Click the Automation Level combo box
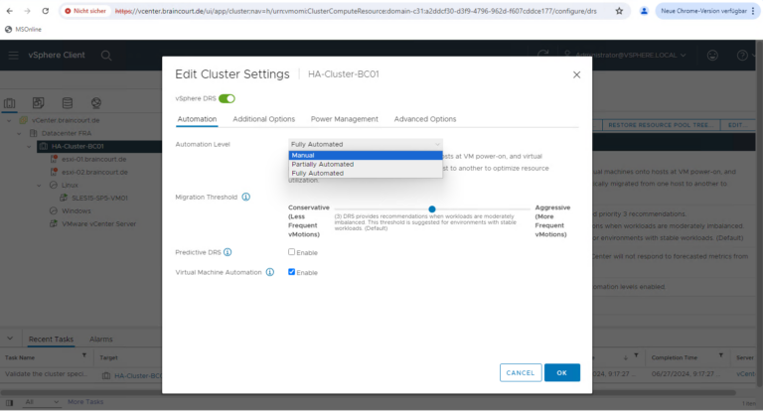The image size is (763, 411). point(366,145)
